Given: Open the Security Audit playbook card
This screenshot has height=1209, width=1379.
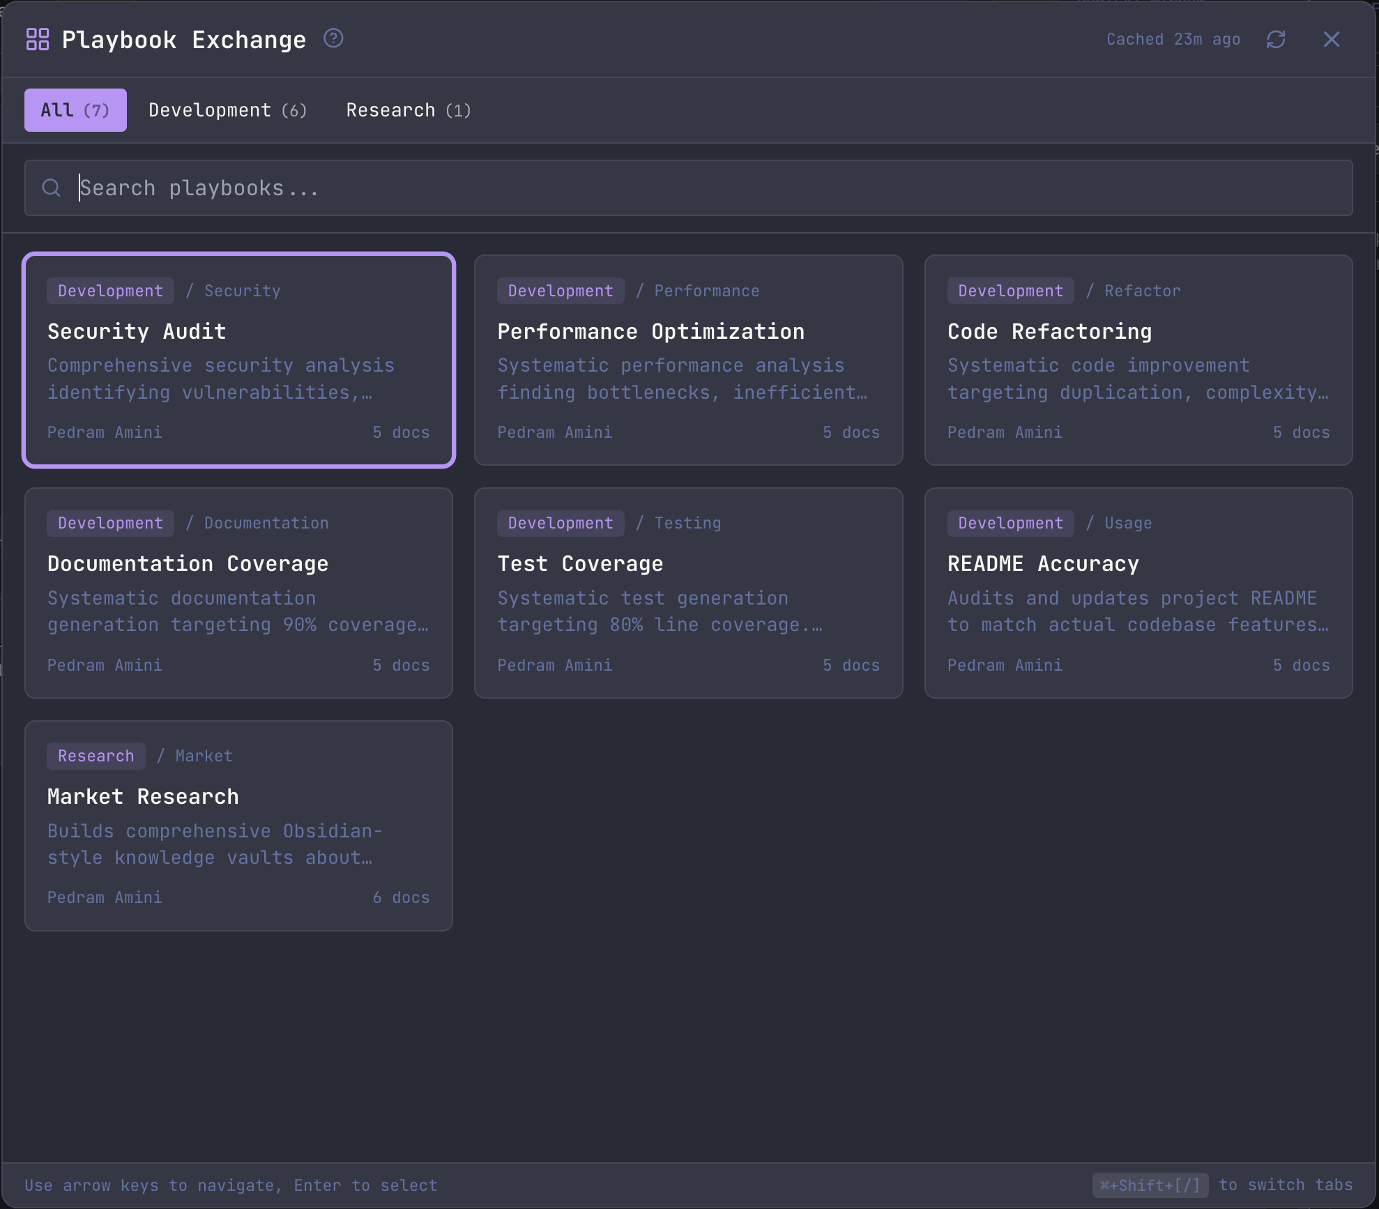Looking at the screenshot, I should [238, 360].
